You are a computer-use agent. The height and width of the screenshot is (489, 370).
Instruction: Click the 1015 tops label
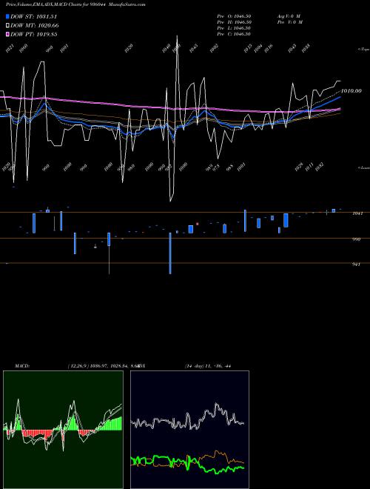pyautogui.click(x=248, y=48)
